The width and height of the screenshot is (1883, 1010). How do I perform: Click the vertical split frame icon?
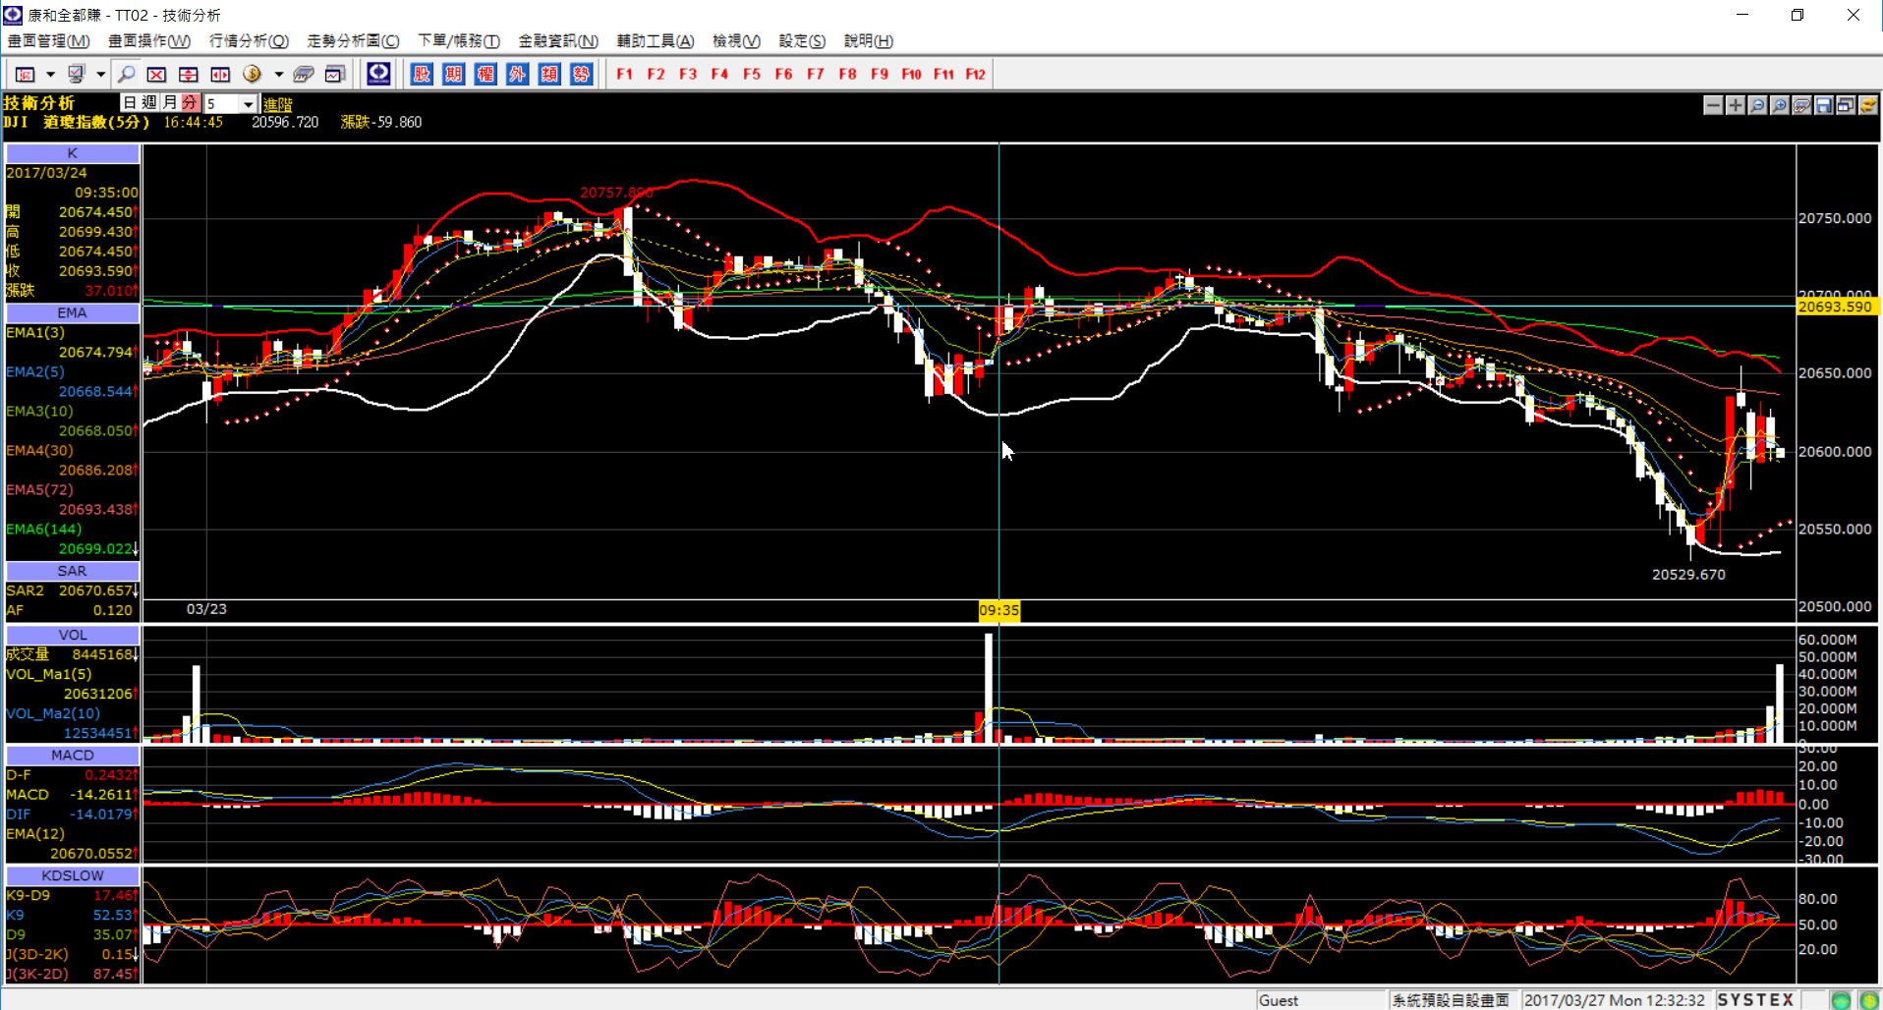[220, 74]
